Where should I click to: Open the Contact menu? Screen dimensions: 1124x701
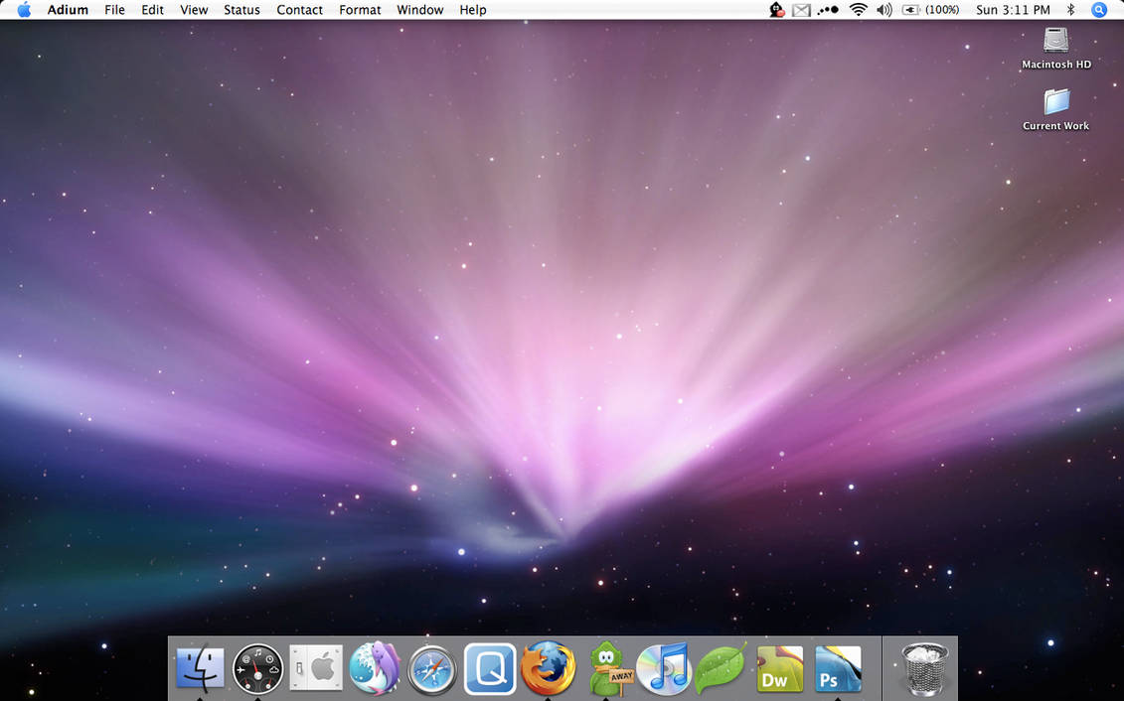coord(300,10)
